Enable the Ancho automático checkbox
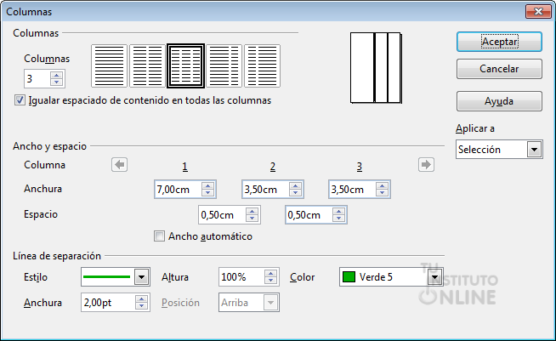556x341 pixels. [159, 236]
